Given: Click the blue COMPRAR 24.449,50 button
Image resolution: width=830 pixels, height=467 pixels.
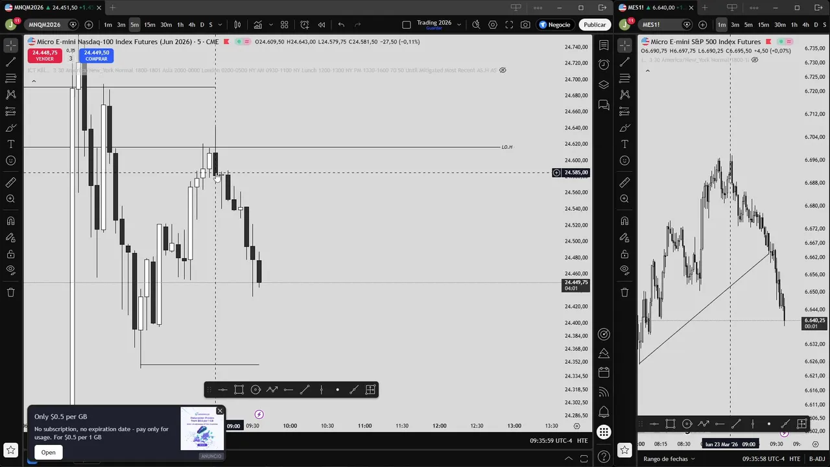Looking at the screenshot, I should tap(97, 55).
